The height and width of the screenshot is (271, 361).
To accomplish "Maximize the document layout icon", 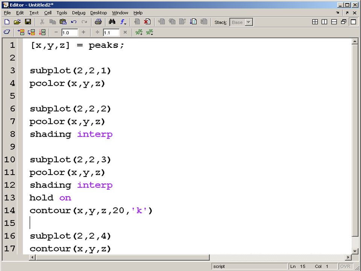I will pyautogui.click(x=353, y=22).
